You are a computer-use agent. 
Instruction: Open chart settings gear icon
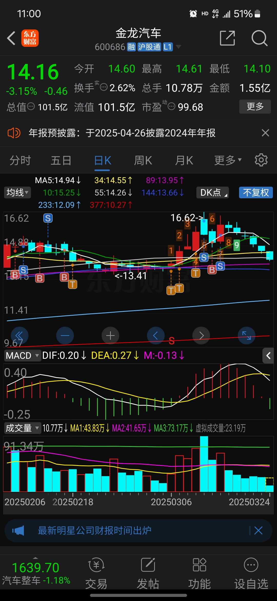pyautogui.click(x=261, y=160)
